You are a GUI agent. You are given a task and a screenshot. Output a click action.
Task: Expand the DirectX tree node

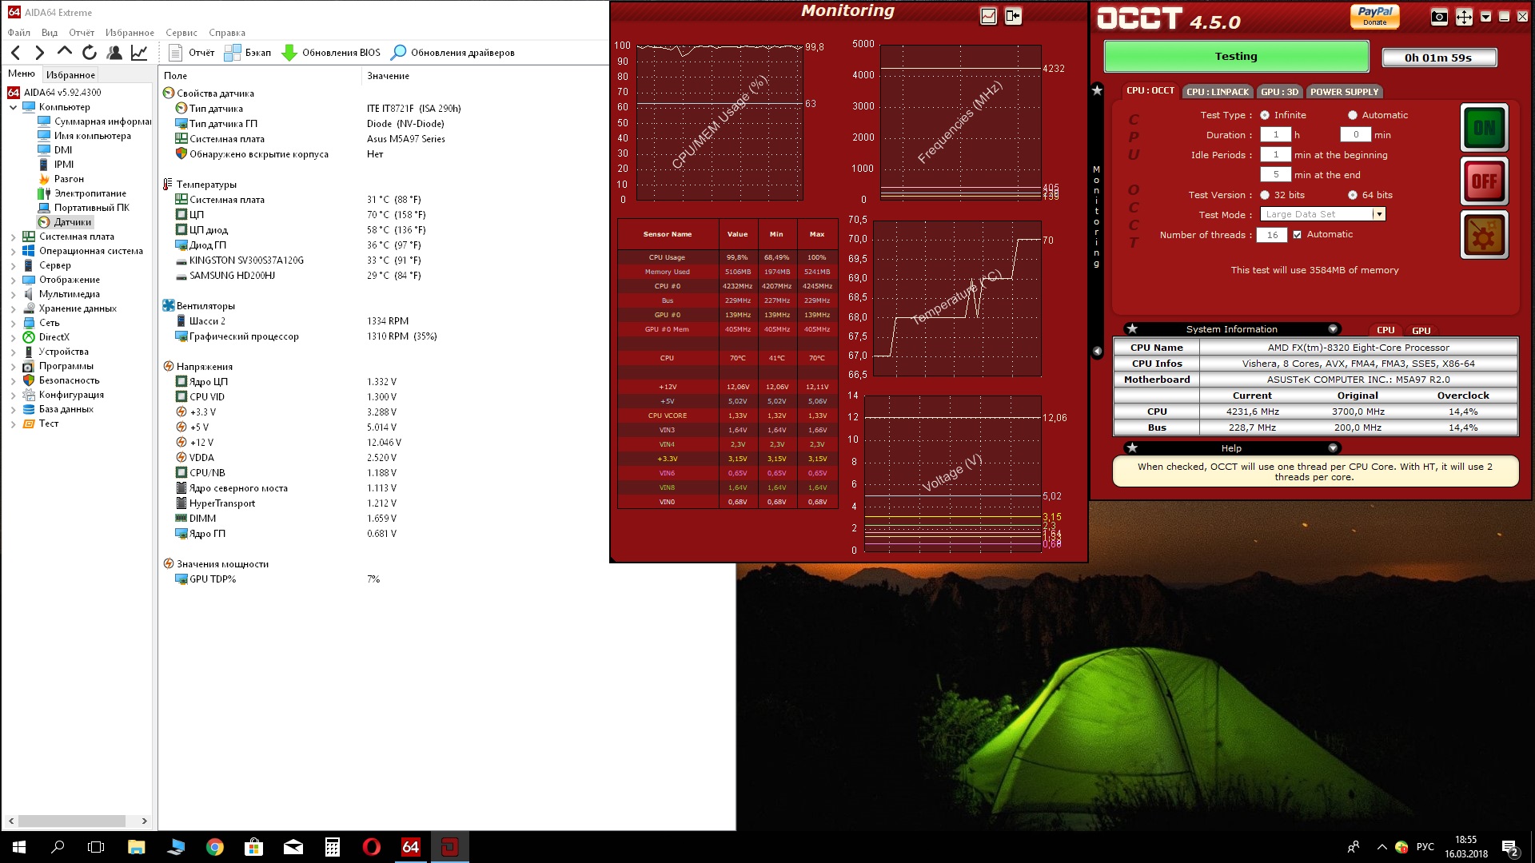tap(13, 337)
